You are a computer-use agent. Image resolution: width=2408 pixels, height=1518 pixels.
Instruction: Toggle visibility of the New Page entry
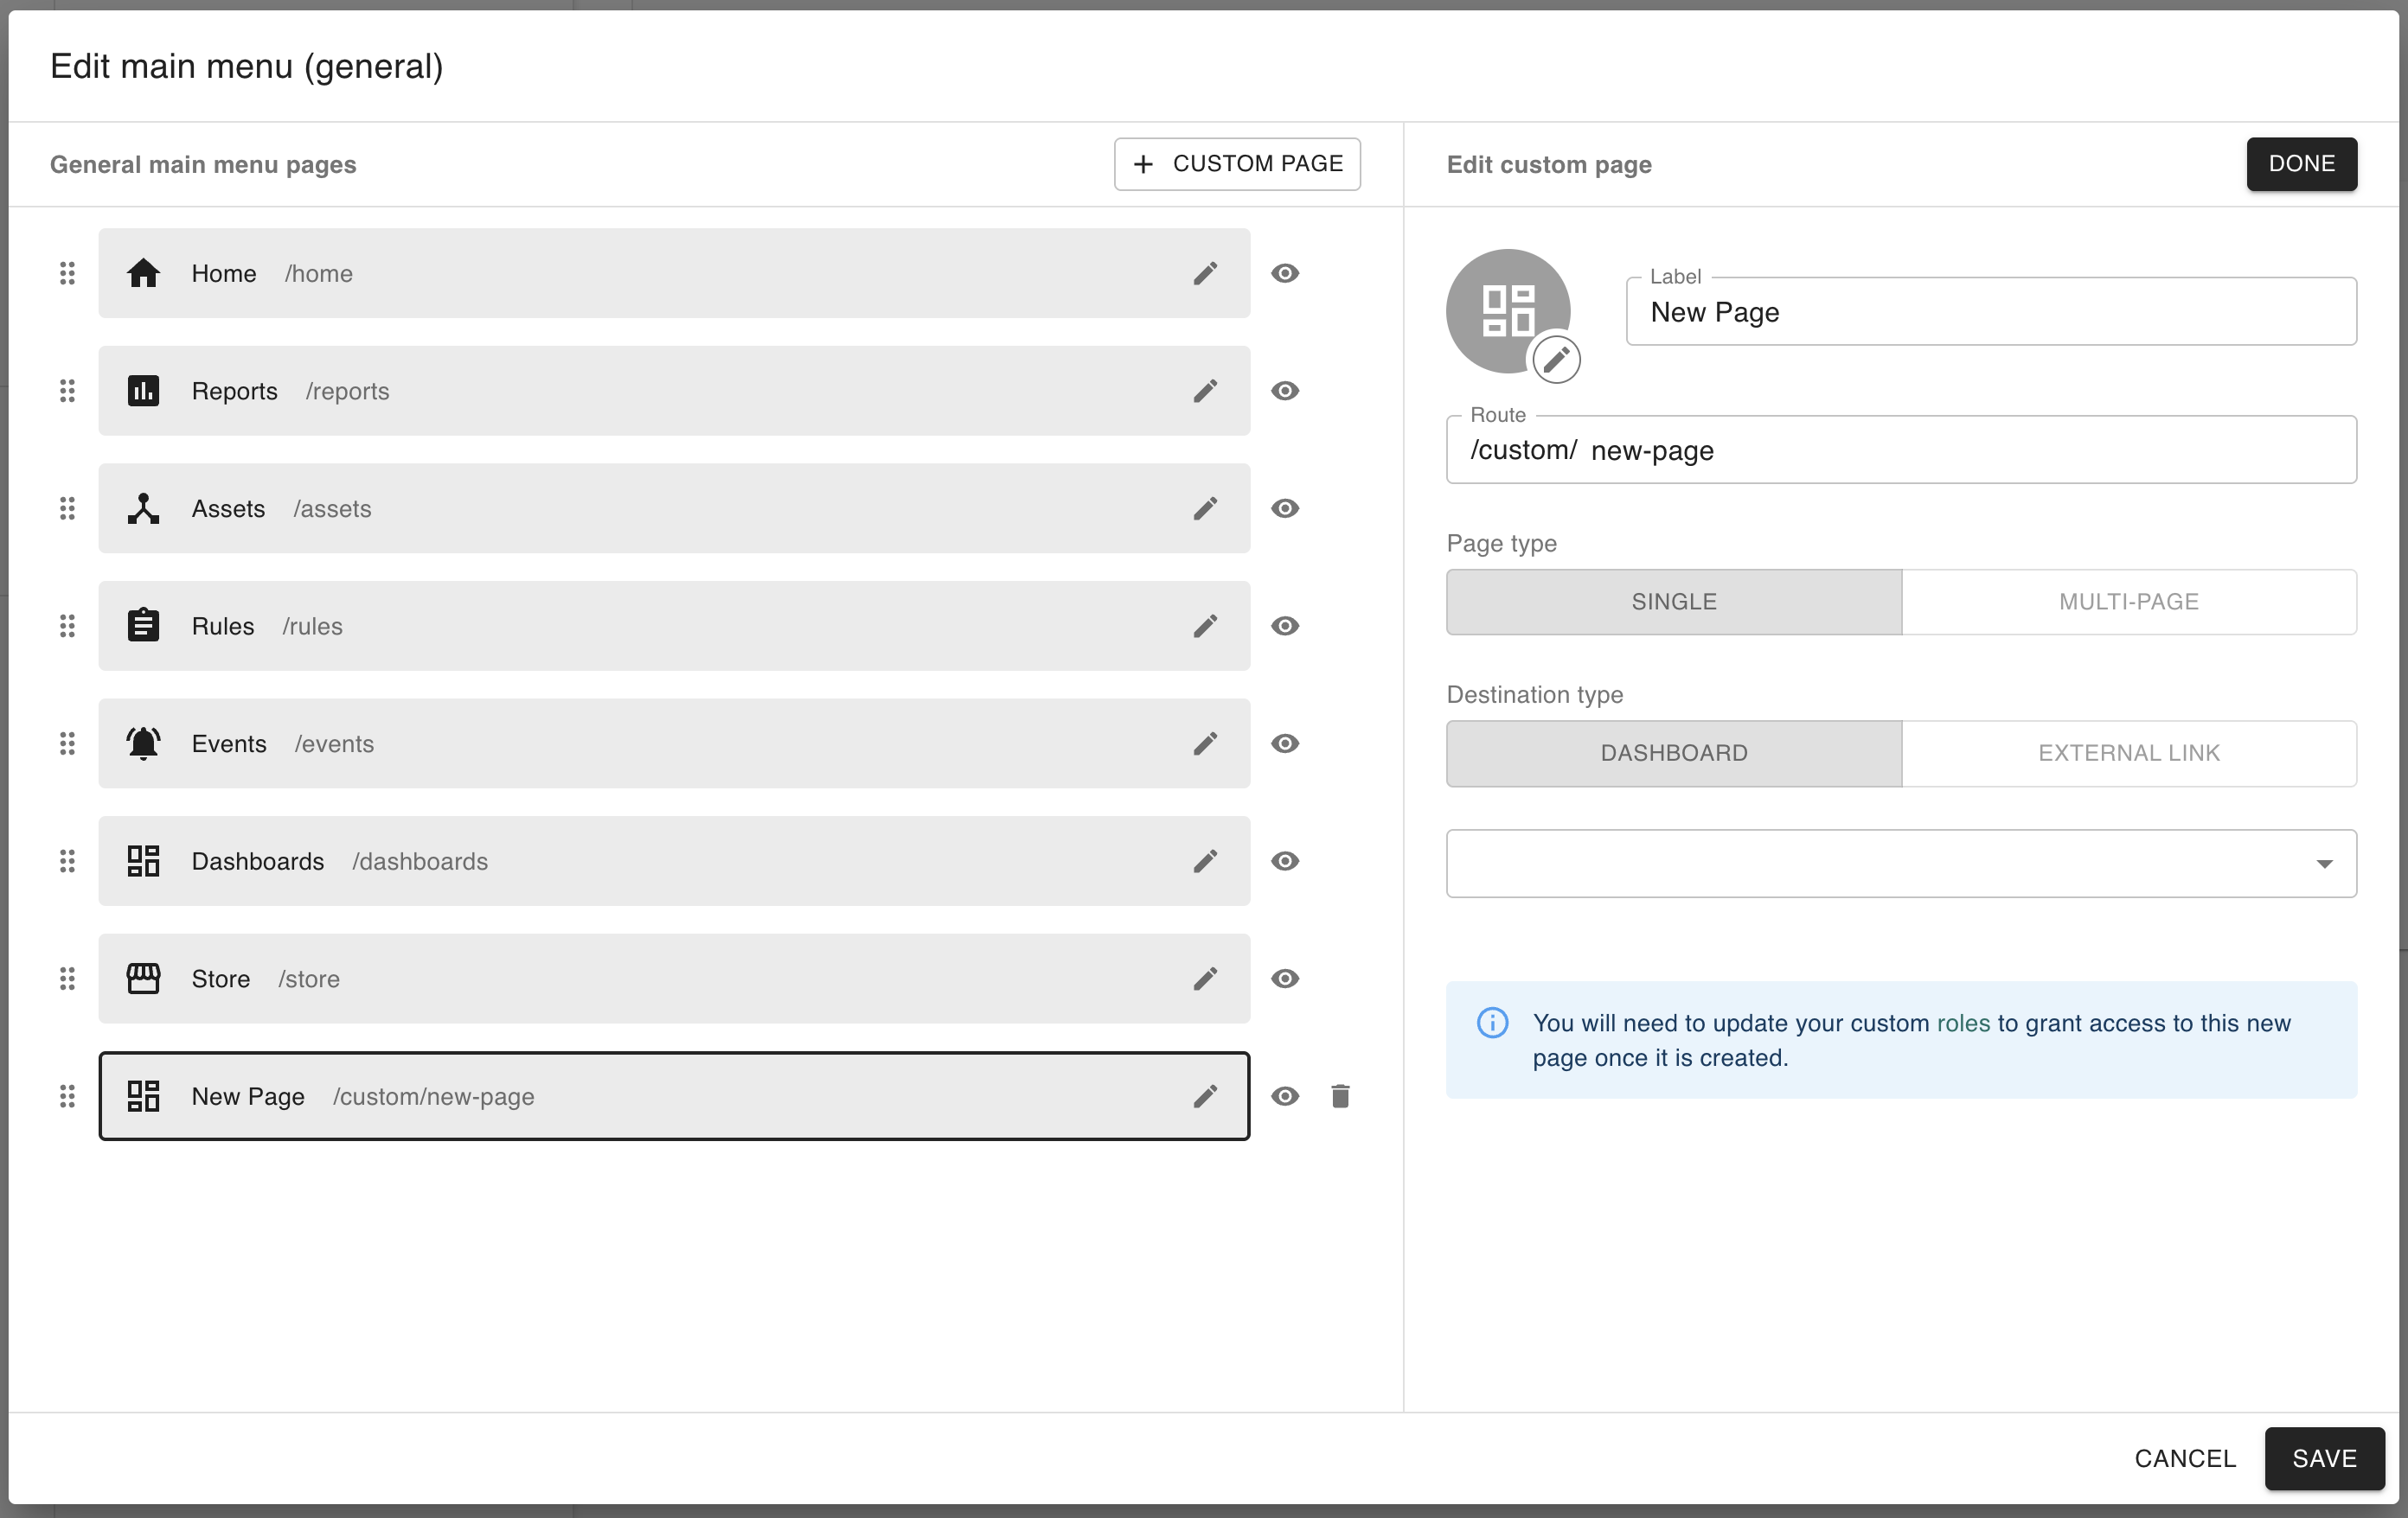pos(1285,1096)
